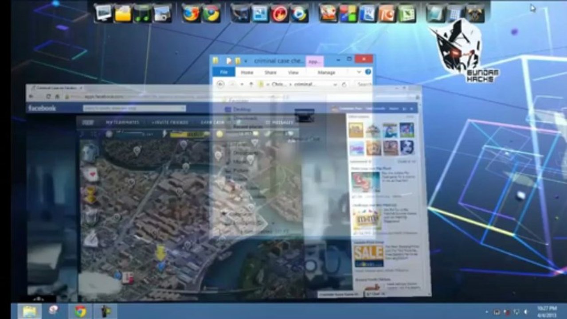Open My Teammates in the game
Screen dimensions: 567x319
(122, 122)
